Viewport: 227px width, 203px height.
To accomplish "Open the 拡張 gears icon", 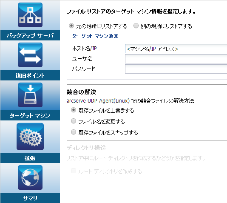I will pyautogui.click(x=30, y=136).
